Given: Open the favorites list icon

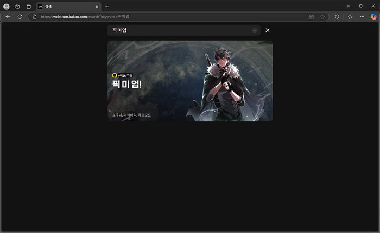Looking at the screenshot, I should coord(350,17).
